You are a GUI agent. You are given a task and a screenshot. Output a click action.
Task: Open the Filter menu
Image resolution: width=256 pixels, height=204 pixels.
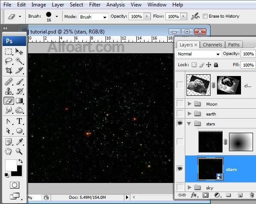coord(95,5)
